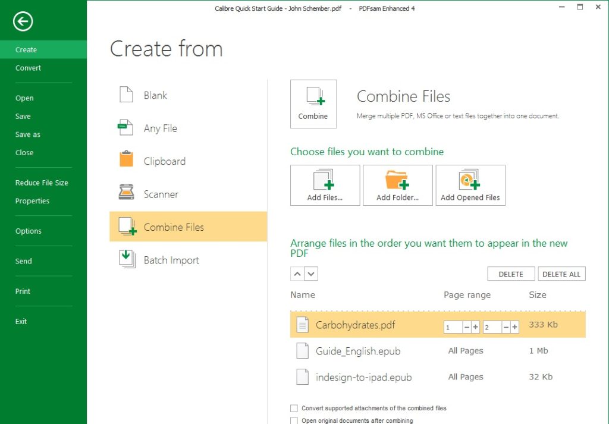This screenshot has height=424, width=609.
Task: Click the Combine Files list icon
Action: 128,227
